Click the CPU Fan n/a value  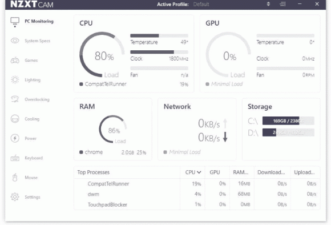[x=184, y=75]
